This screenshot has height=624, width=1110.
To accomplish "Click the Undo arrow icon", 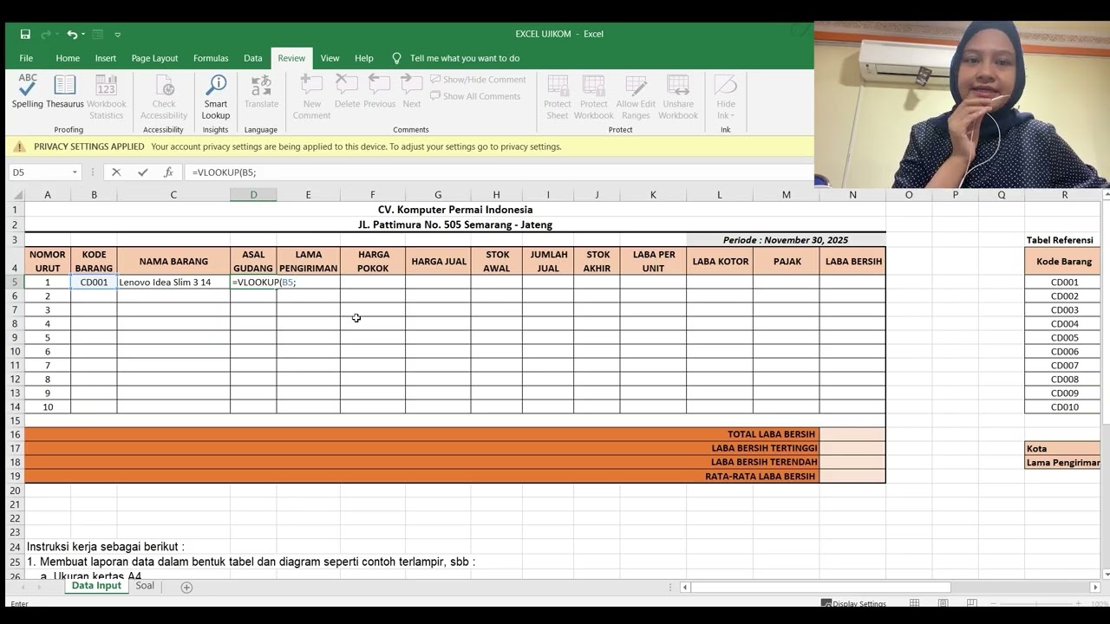I will point(72,35).
